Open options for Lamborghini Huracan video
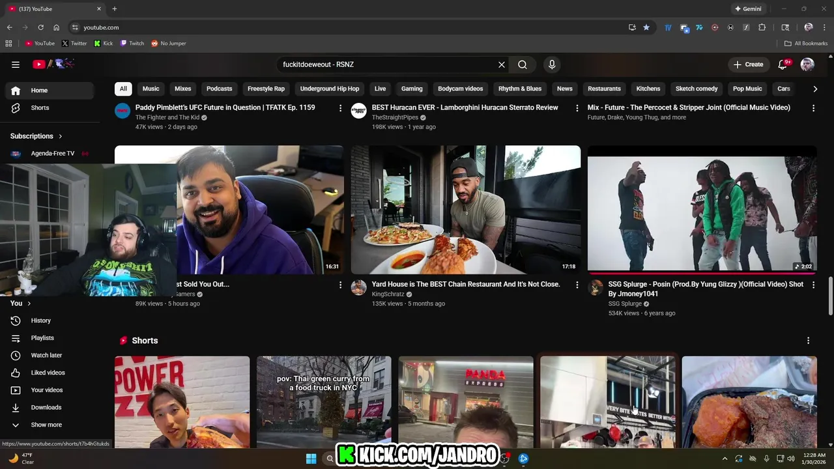Screen dimensions: 834x469 point(577,108)
